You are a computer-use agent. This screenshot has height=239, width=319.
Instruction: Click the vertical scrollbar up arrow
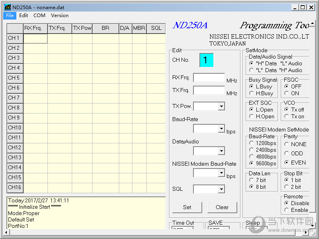(312, 23)
